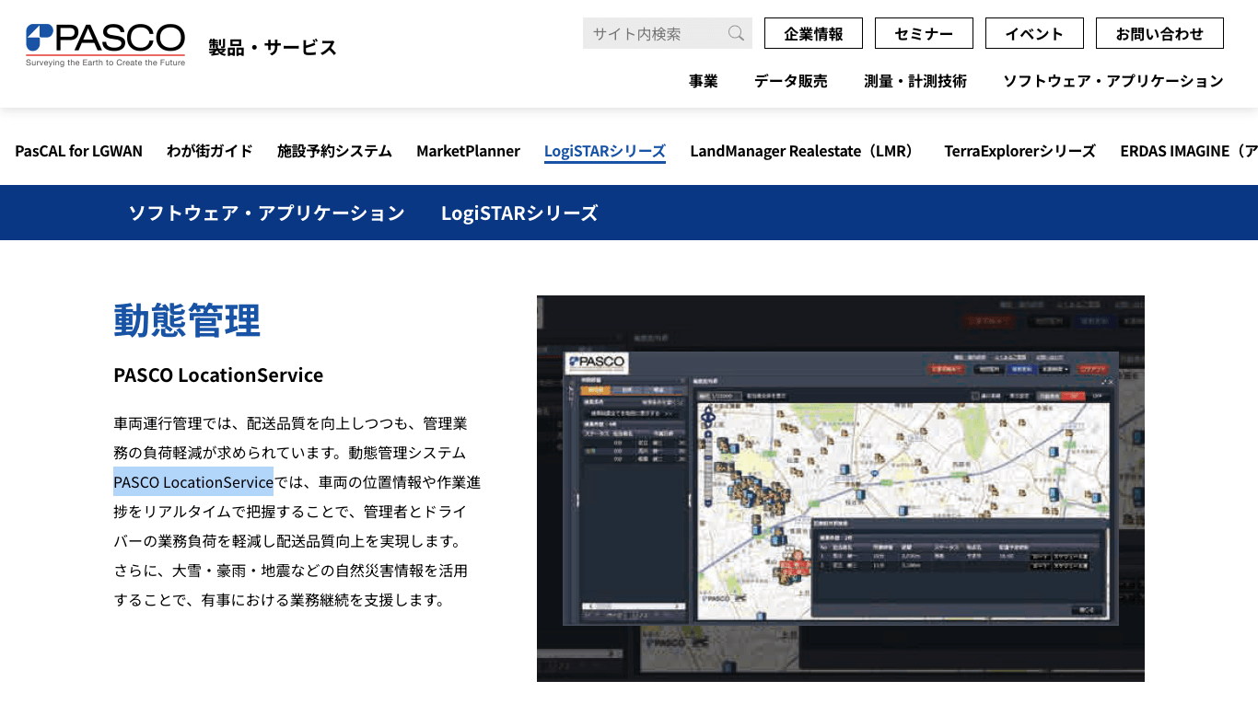1258x704 pixels.
Task: Click the site search magnifying glass icon
Action: point(735,32)
